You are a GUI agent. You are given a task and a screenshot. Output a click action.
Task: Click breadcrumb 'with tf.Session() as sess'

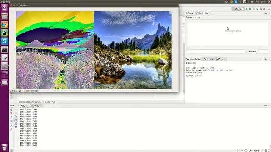tap(30, 102)
